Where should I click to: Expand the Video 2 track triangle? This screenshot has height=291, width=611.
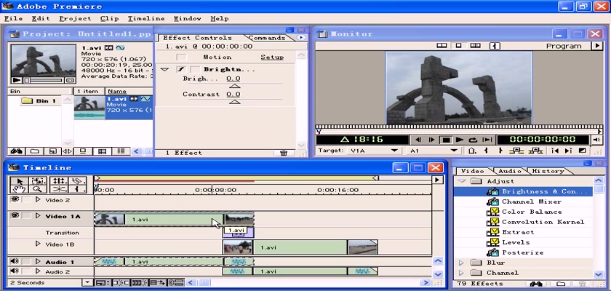click(38, 199)
